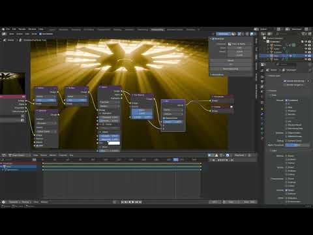Toggle Collection exclude checkbox in Outliner

click(x=303, y=42)
